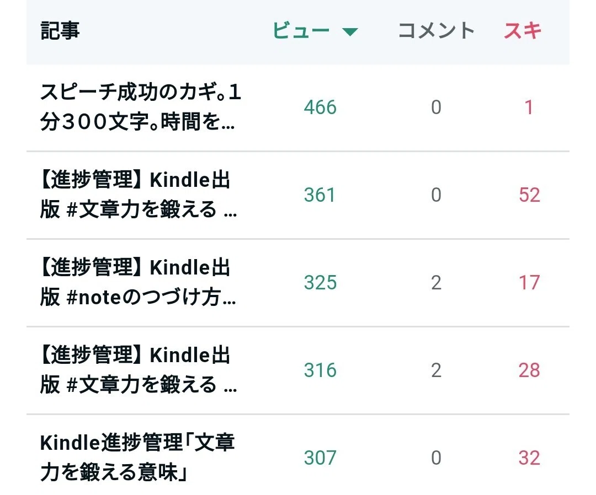Click the スキ column header

(x=523, y=30)
